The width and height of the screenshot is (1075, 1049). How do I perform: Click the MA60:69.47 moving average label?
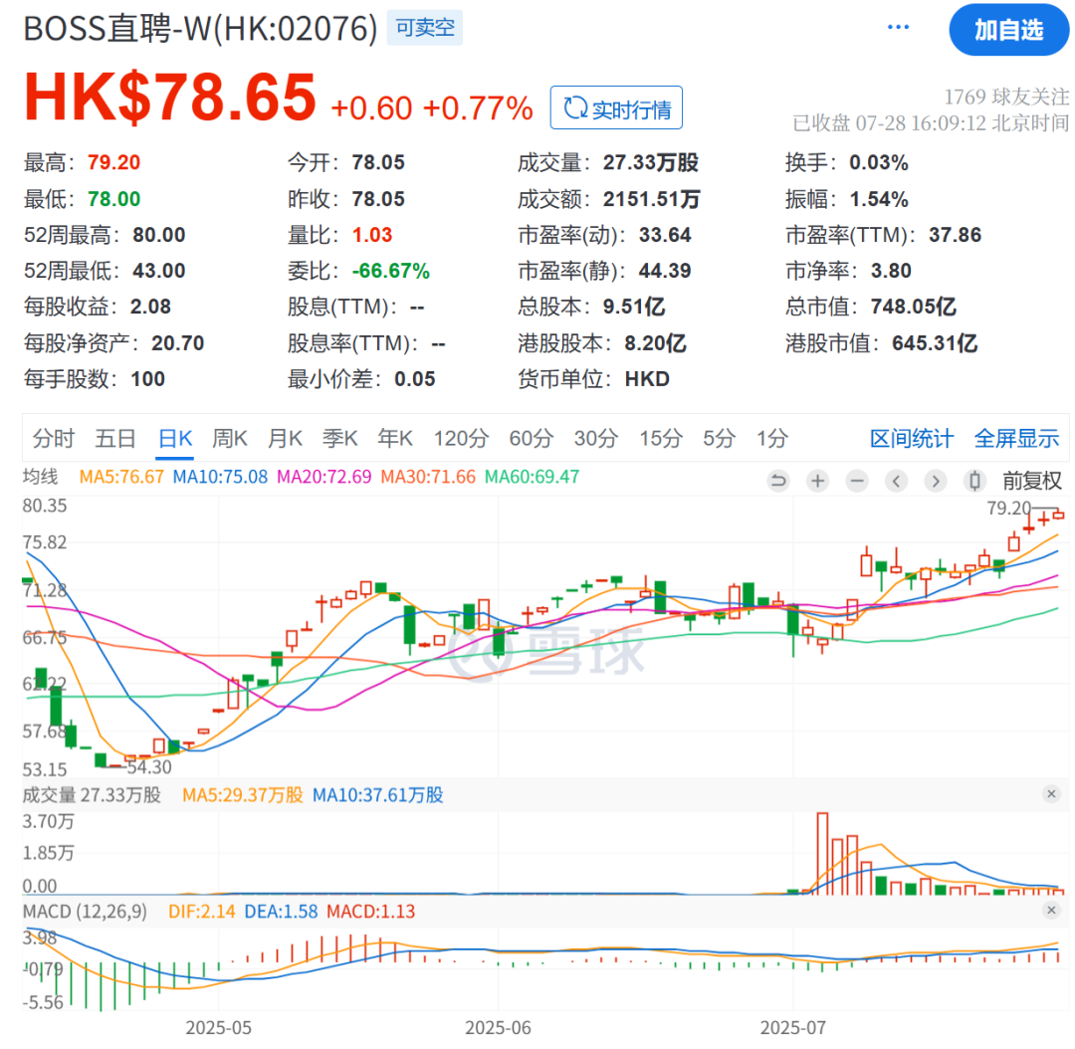[532, 477]
